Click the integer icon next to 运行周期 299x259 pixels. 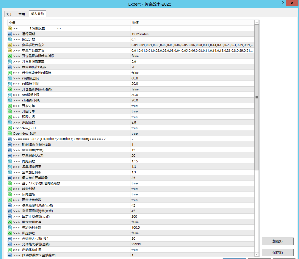[9, 34]
